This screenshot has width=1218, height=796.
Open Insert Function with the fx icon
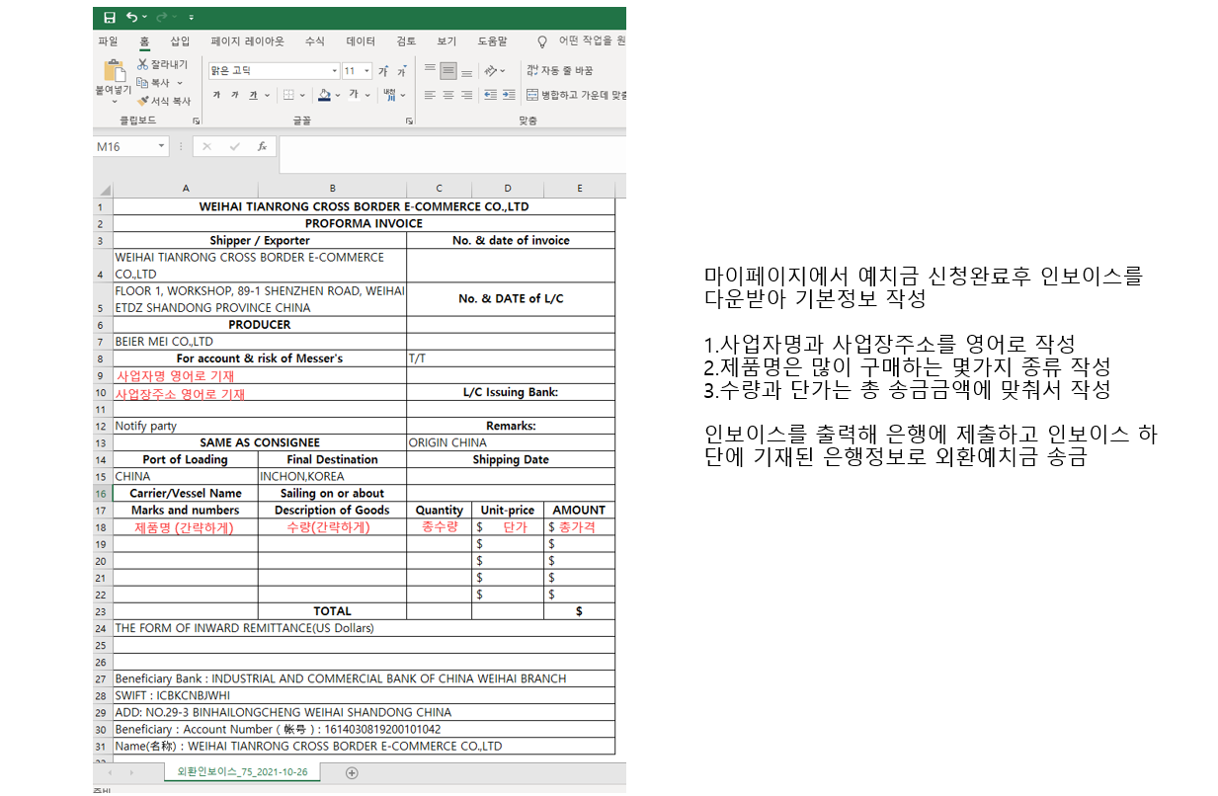[x=262, y=146]
